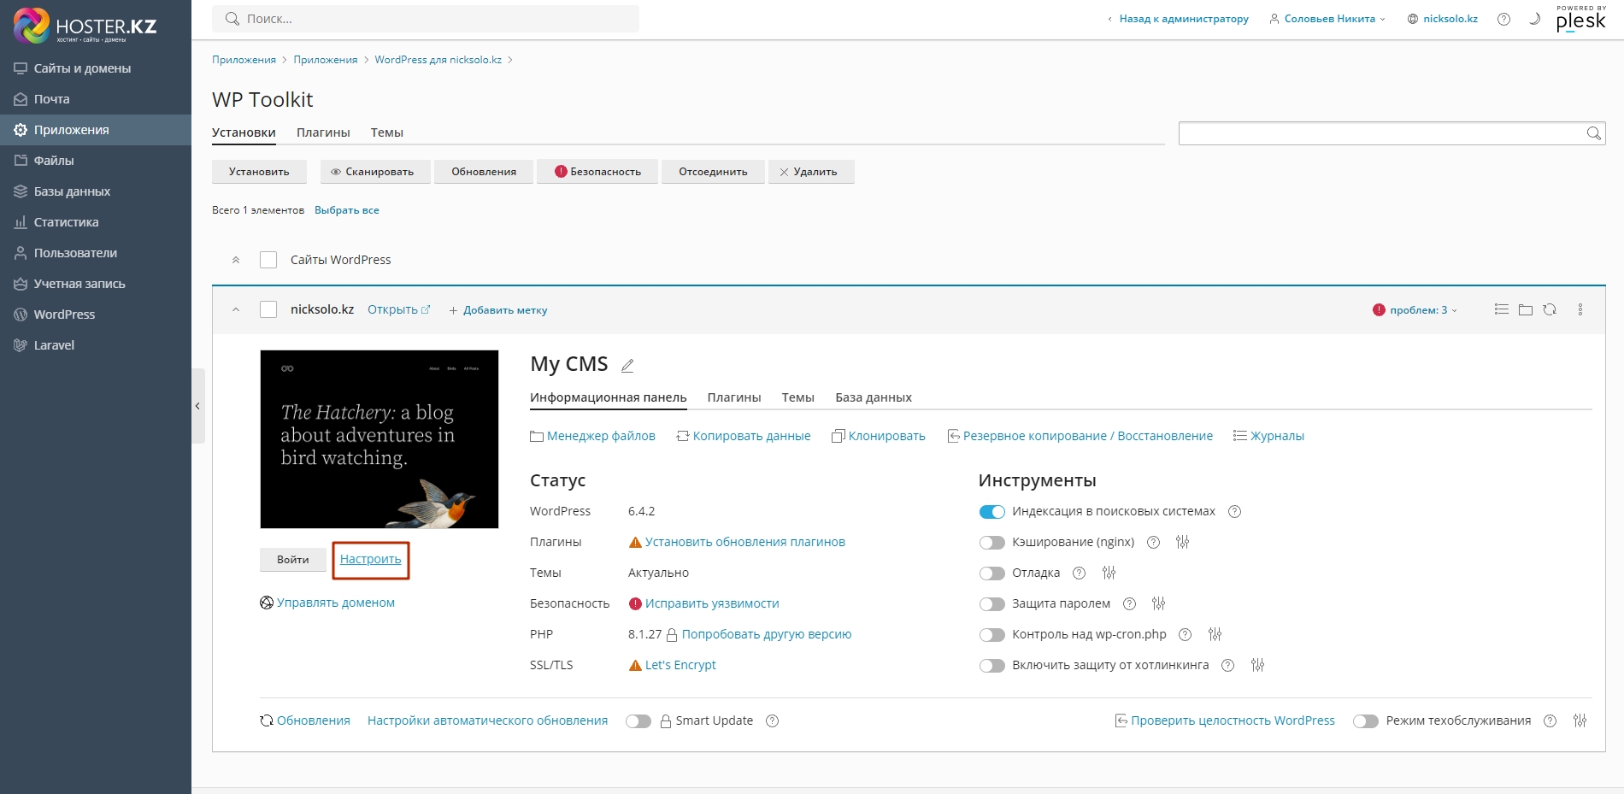
Task: Open the База данных tab
Action: [874, 397]
